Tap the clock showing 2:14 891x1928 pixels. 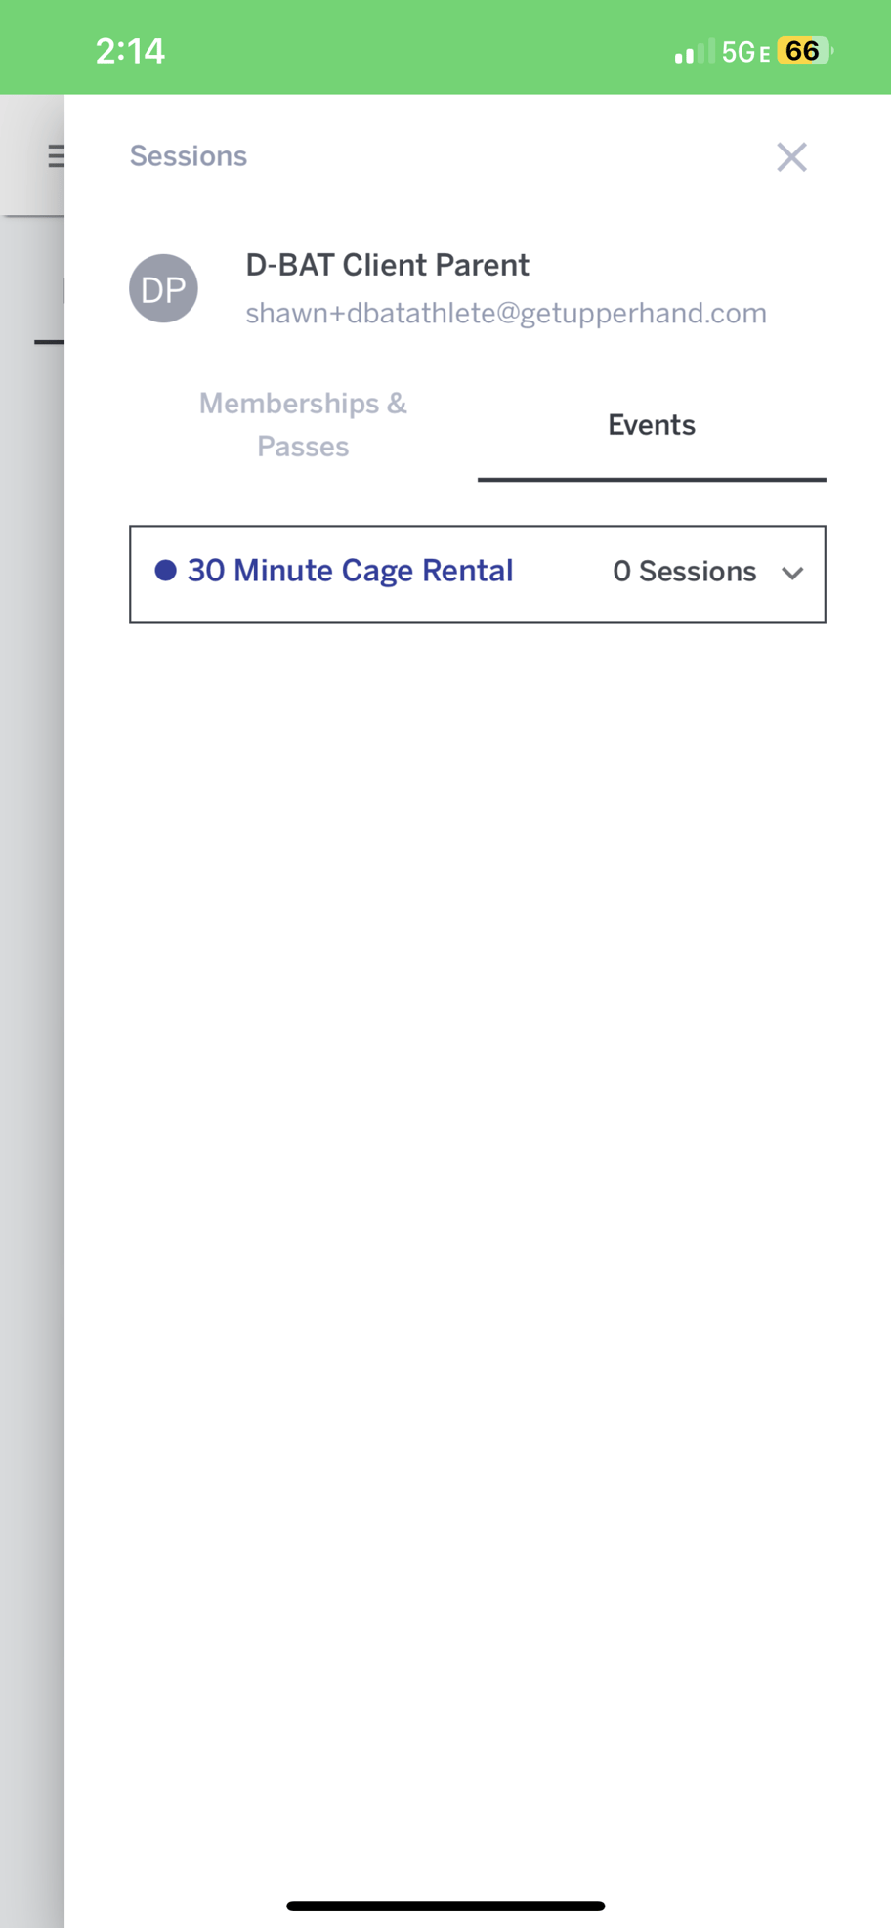(x=130, y=50)
